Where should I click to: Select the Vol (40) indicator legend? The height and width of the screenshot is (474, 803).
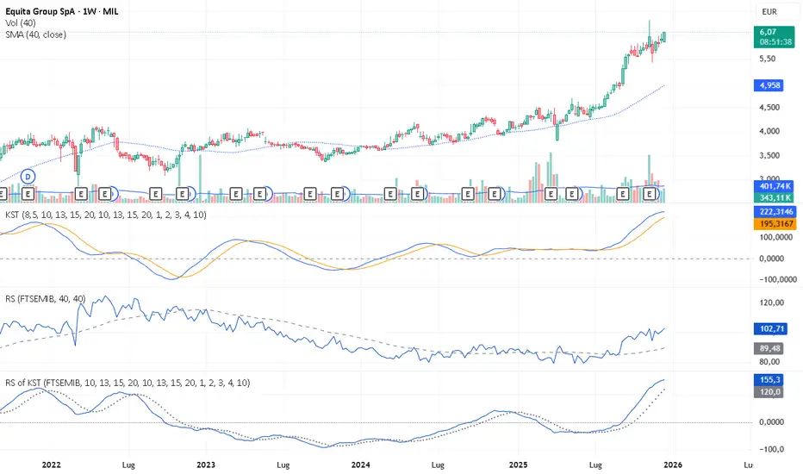(x=21, y=23)
